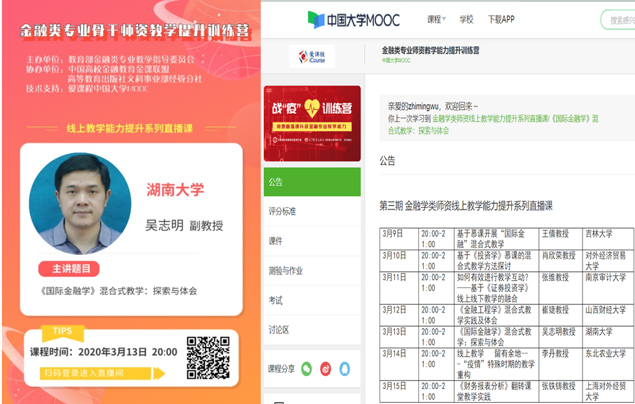Viewport: 635px width, 404px height.
Task: Click the 爱课程 iCourse logo
Action: click(312, 56)
